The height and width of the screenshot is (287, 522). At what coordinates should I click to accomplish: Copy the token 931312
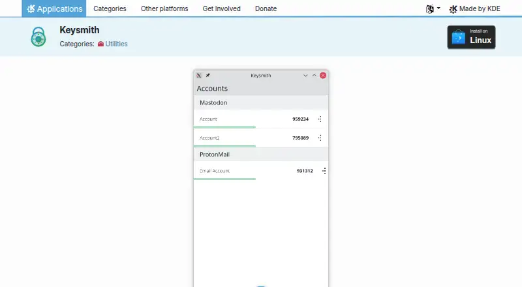(x=305, y=171)
